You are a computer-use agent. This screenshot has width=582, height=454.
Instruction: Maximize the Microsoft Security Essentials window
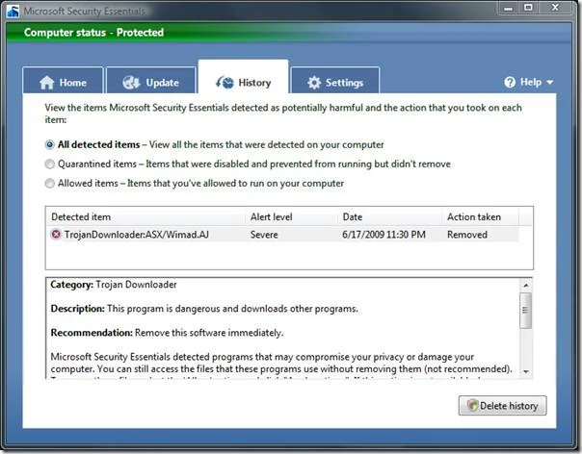click(x=528, y=8)
